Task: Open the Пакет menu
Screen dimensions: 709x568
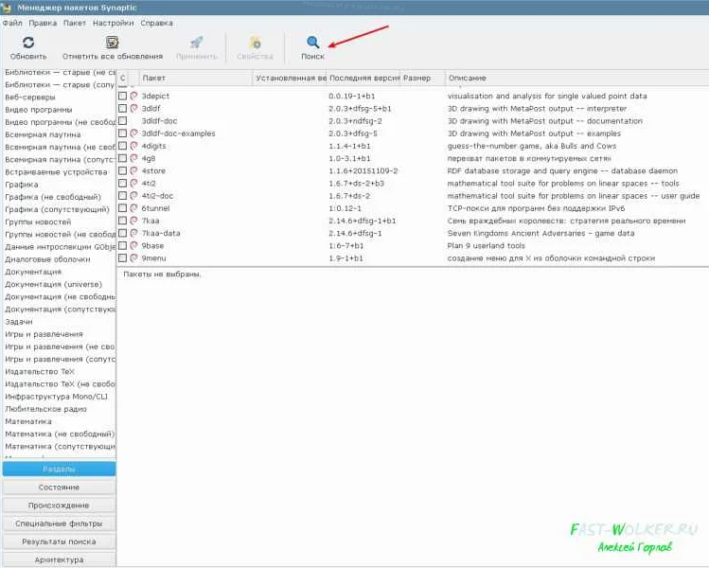Action: coord(75,23)
